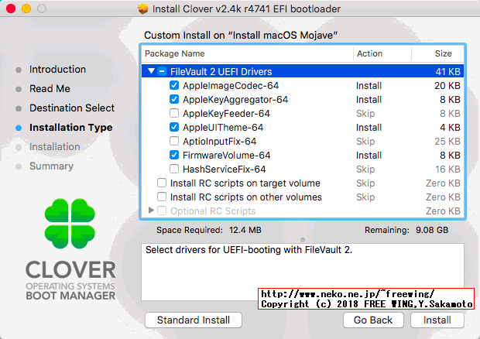Click the Install action for AppleImageCodec-64
Screen dimensions: 480x339
click(x=369, y=86)
